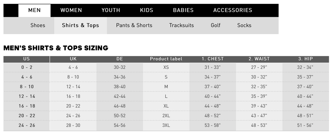Select the XL product label cell
This screenshot has height=140, width=334.
point(166,106)
